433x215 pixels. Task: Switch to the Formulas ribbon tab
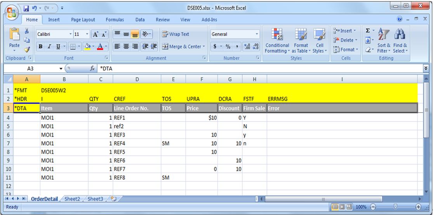pos(115,20)
